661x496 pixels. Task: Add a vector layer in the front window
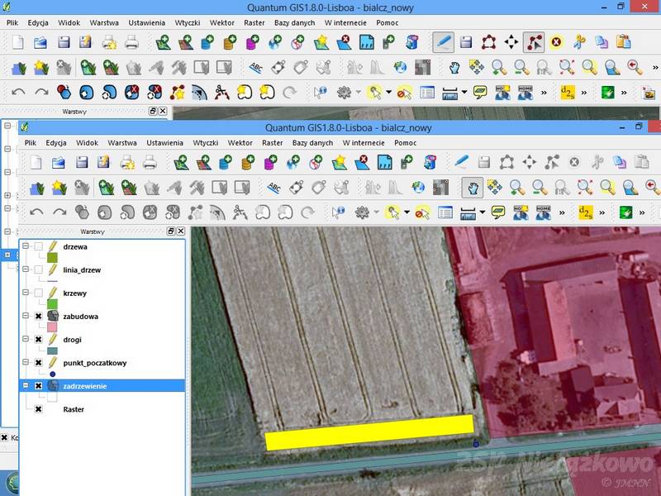pos(181,162)
